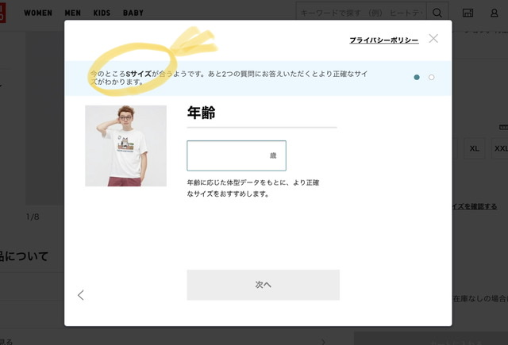Open the store locator icon

click(x=468, y=13)
